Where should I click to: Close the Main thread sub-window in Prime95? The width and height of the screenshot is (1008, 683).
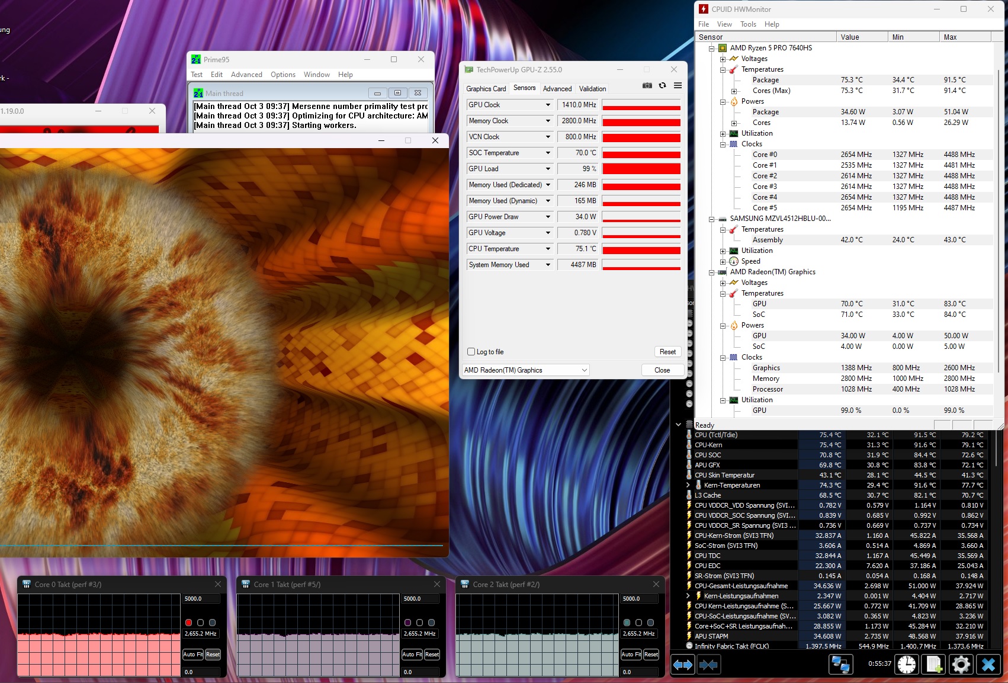pos(418,93)
